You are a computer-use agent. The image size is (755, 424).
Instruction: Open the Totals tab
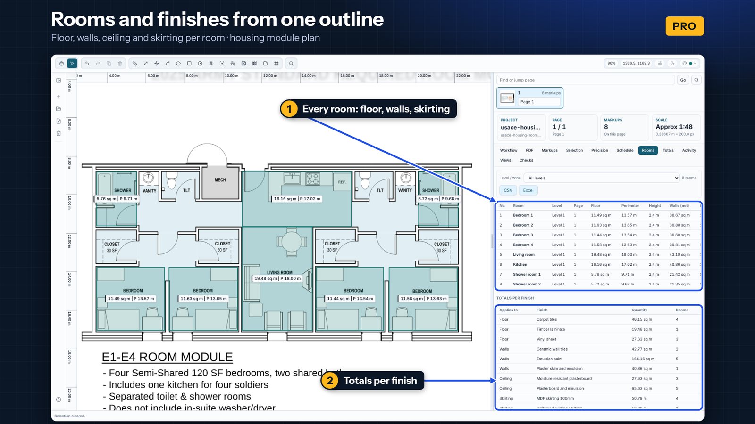668,150
